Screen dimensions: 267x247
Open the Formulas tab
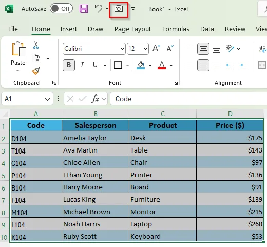click(176, 29)
